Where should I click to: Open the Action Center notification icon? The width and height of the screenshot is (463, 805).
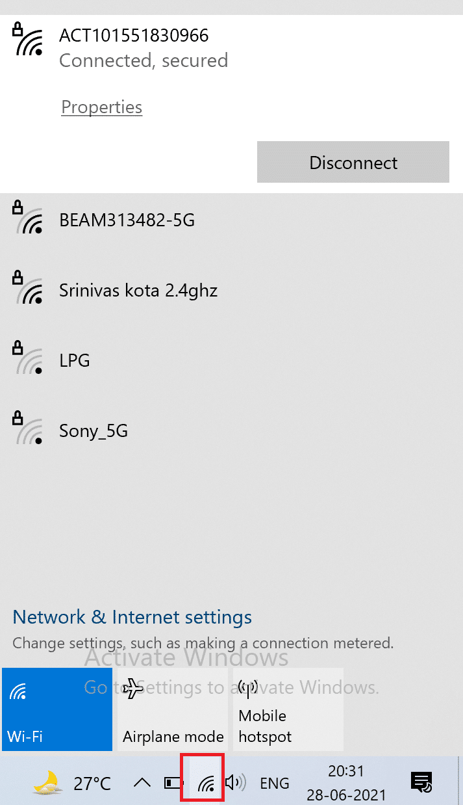(421, 782)
